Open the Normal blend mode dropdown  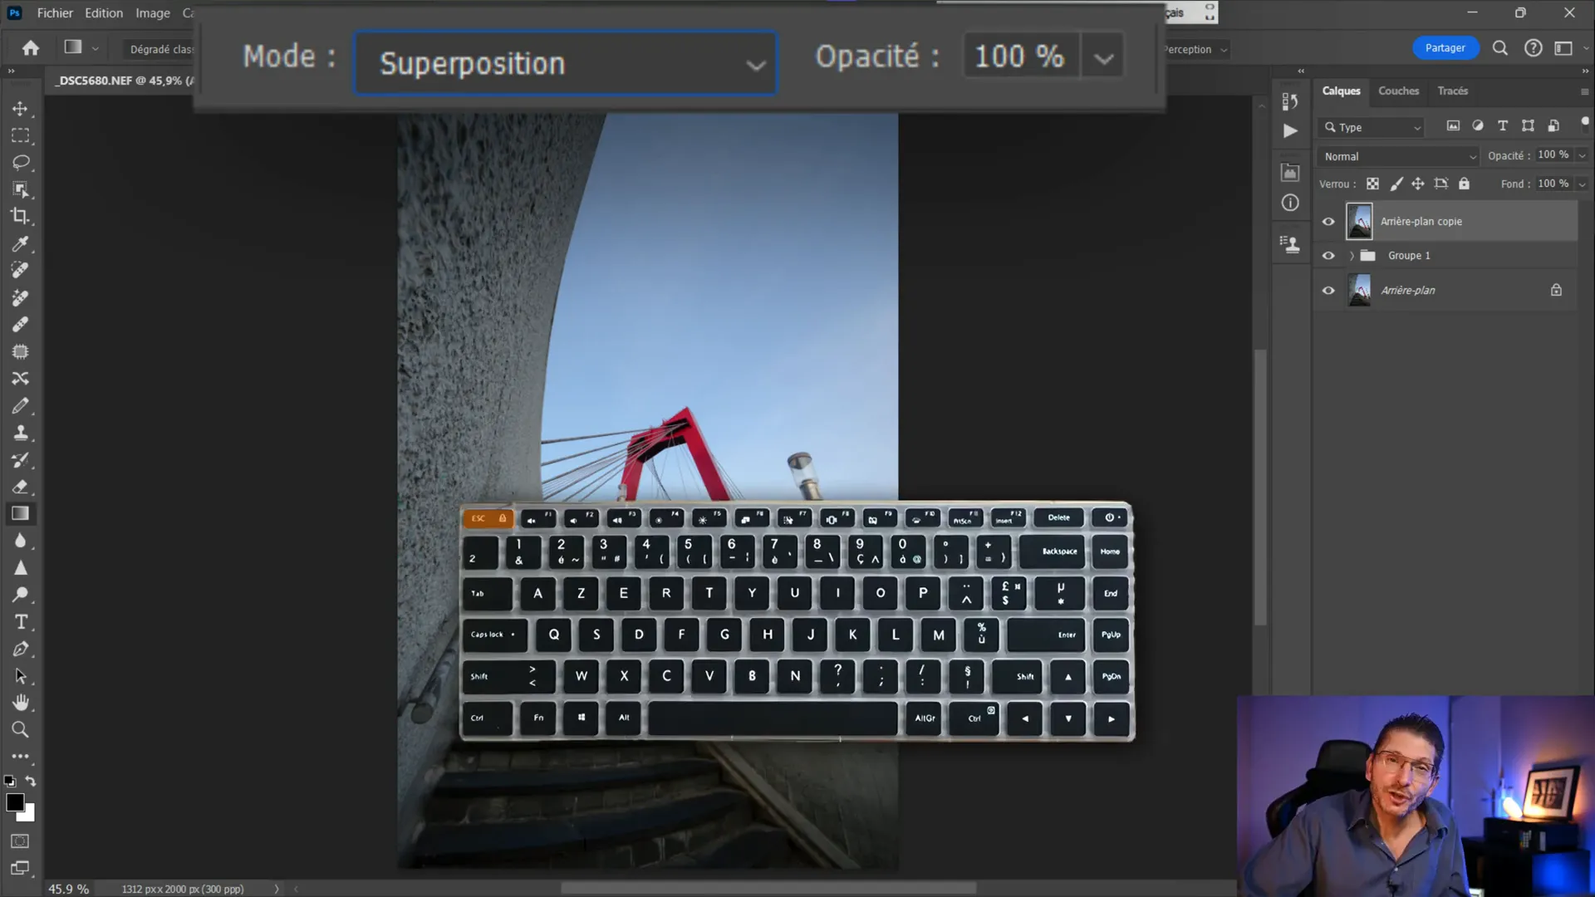pos(1399,156)
